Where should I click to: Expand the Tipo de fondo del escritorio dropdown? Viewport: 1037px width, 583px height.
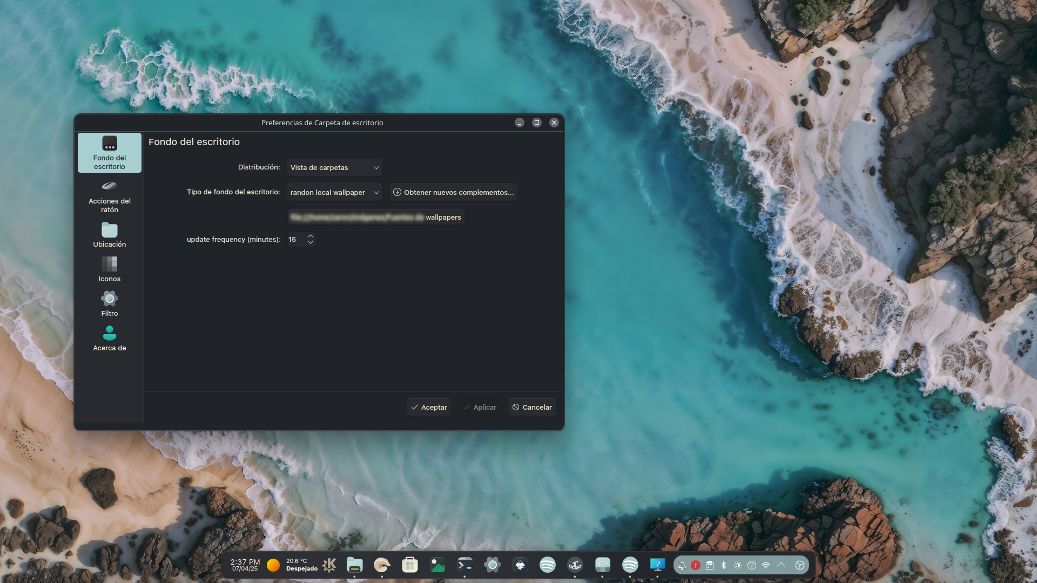[x=334, y=192]
